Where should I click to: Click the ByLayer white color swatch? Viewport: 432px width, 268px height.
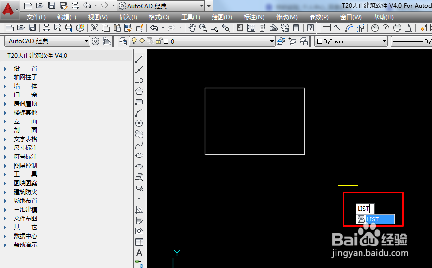(x=319, y=41)
